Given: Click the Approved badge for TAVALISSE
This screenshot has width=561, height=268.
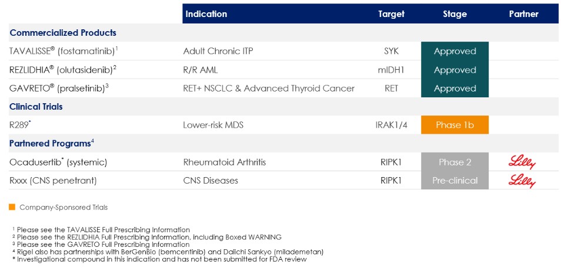Looking at the screenshot, I should click(455, 52).
